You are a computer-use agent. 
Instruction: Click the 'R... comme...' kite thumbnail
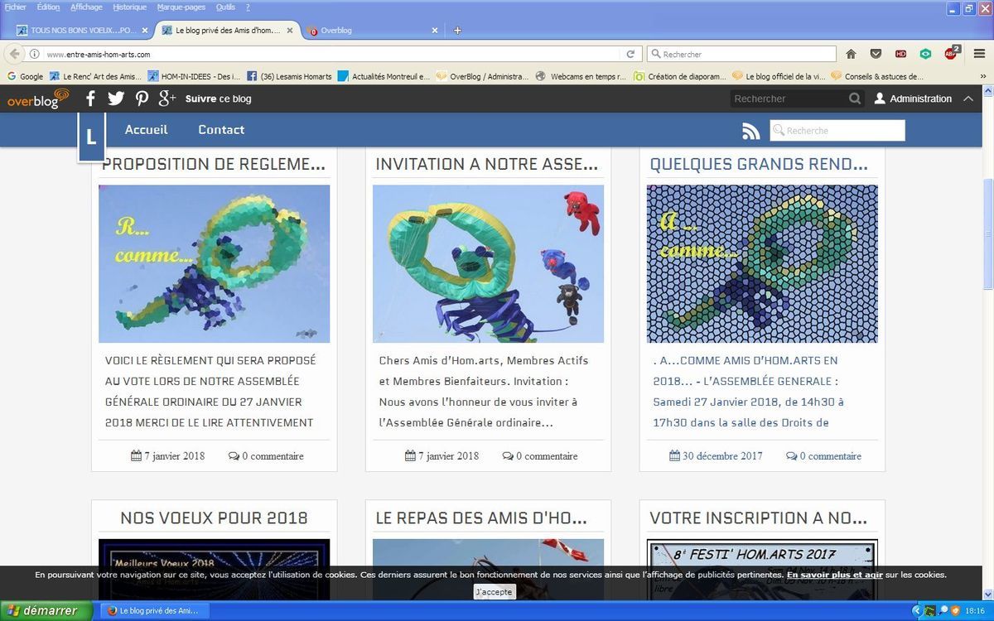pyautogui.click(x=214, y=263)
